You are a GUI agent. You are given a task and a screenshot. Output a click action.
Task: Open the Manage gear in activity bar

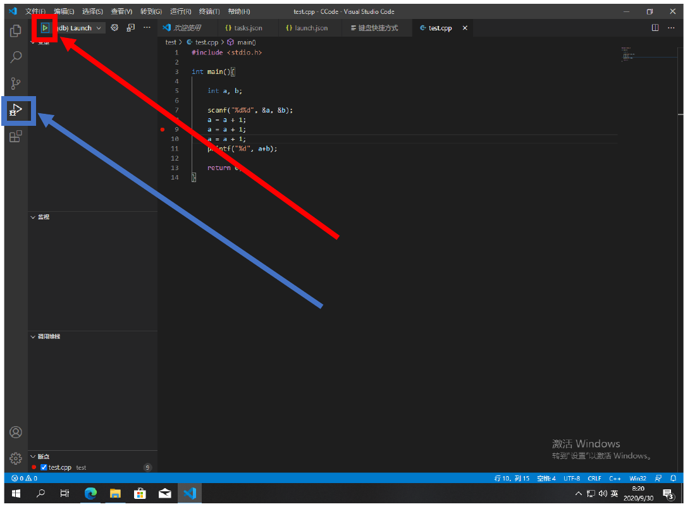pos(16,458)
